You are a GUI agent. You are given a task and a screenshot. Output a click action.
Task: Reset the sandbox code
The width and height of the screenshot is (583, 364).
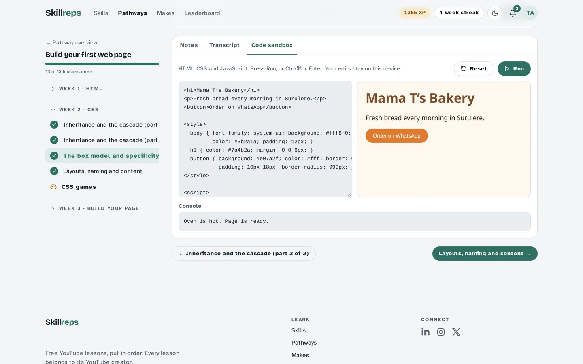pyautogui.click(x=474, y=69)
